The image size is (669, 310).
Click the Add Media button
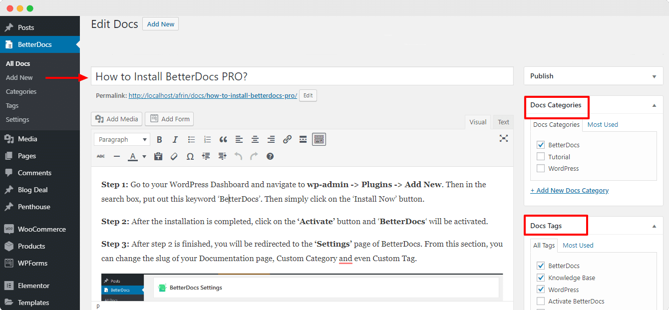[x=117, y=119]
